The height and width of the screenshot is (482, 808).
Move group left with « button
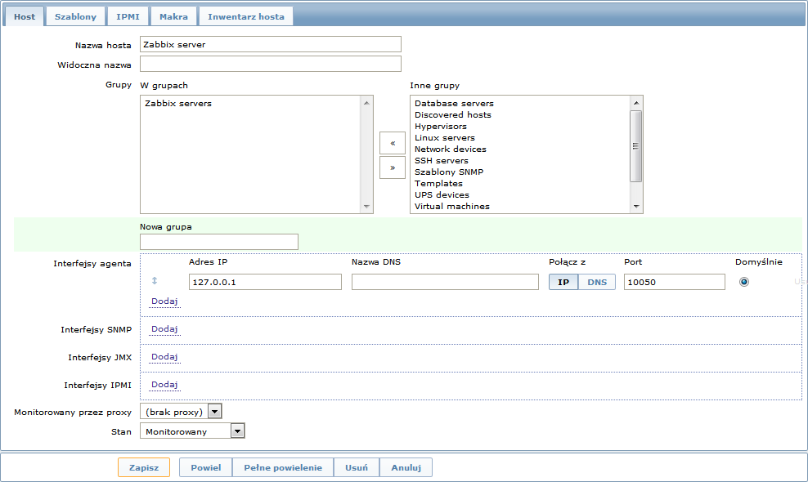click(393, 143)
